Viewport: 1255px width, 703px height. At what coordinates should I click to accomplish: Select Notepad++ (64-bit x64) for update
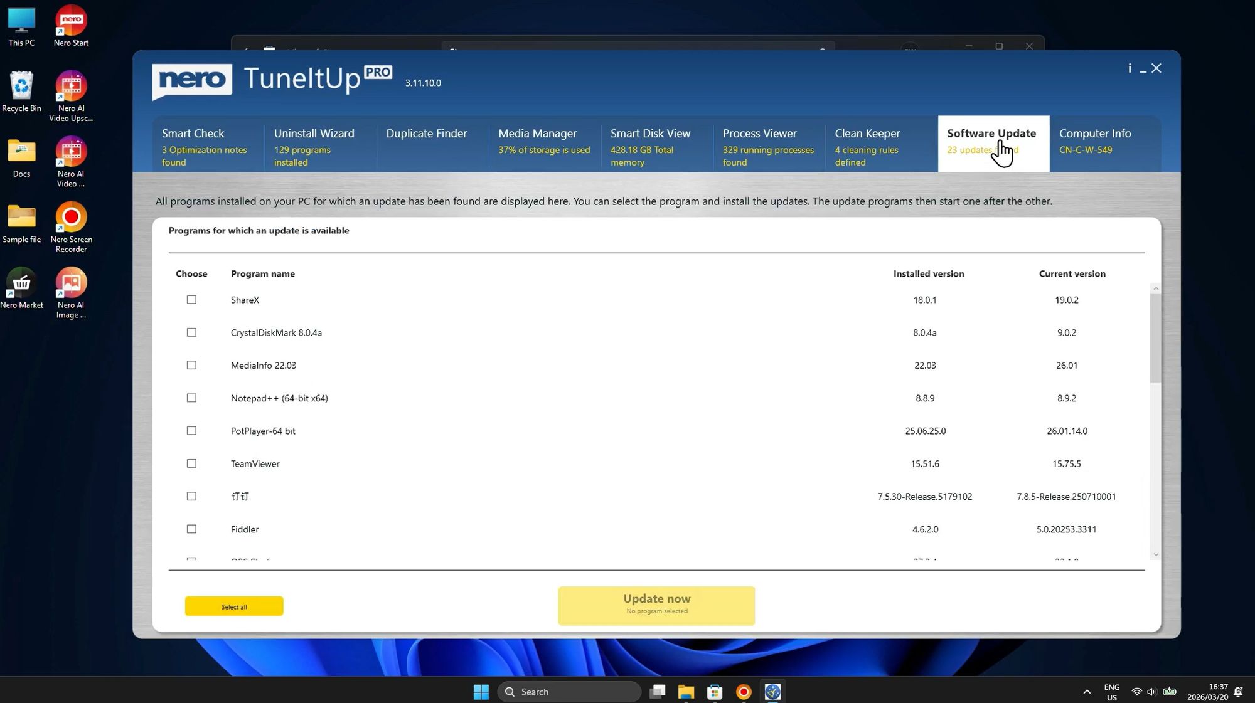191,398
